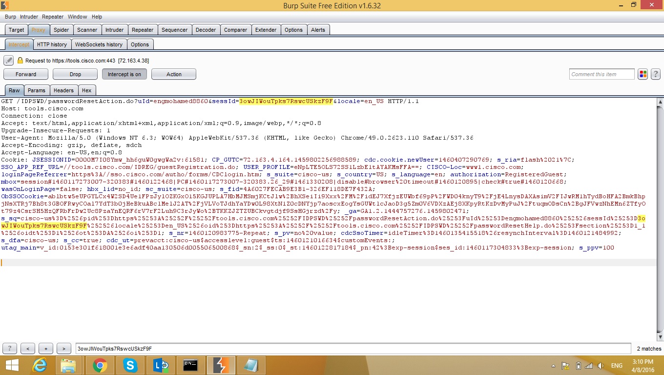The width and height of the screenshot is (664, 375).
Task: Switch to the Repeater tab
Action: [142, 30]
